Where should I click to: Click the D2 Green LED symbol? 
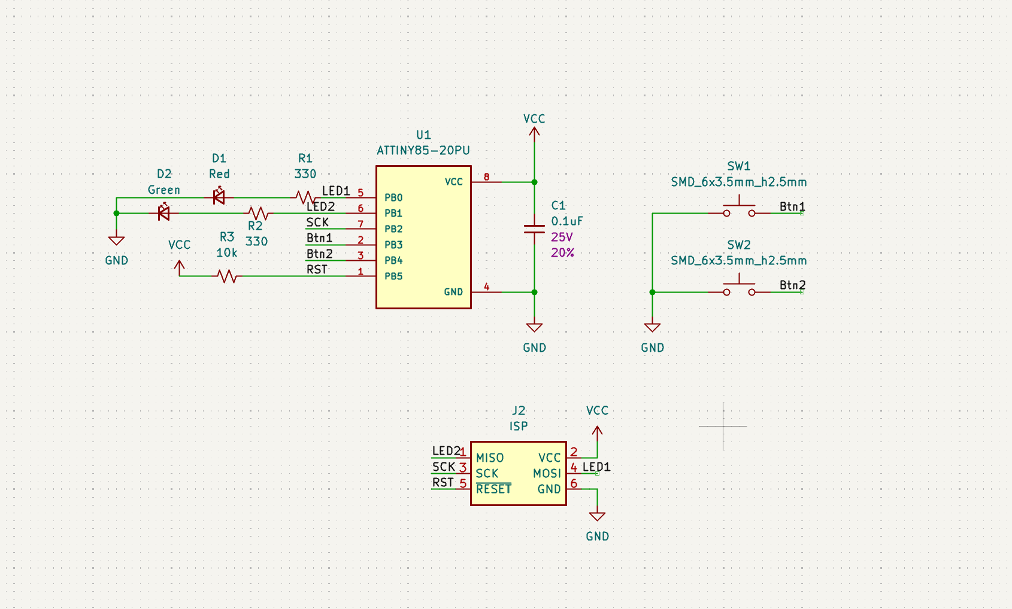(x=163, y=212)
